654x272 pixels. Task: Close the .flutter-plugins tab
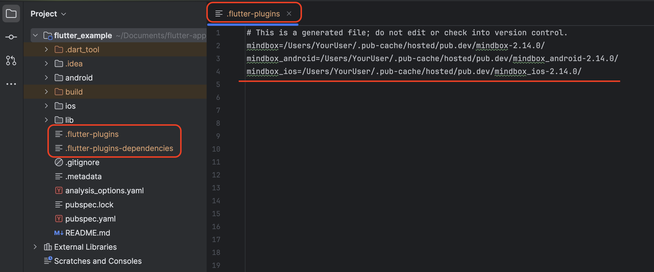tap(289, 14)
